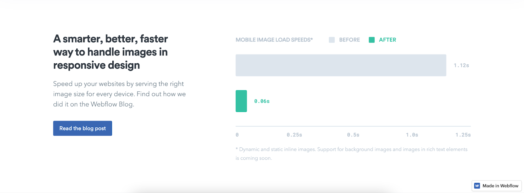Click the BEFORE legend label

point(349,40)
